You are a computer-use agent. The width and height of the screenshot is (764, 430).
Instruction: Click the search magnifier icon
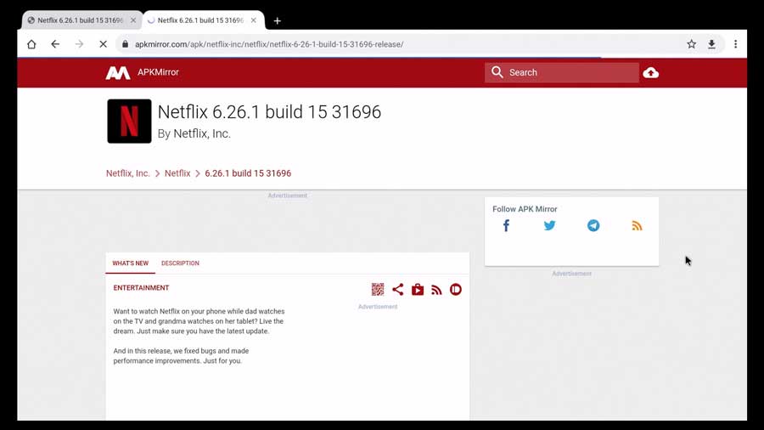point(497,72)
